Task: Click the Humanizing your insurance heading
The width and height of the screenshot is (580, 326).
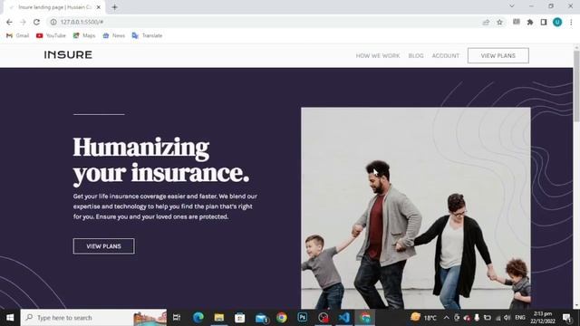Action: [x=161, y=160]
